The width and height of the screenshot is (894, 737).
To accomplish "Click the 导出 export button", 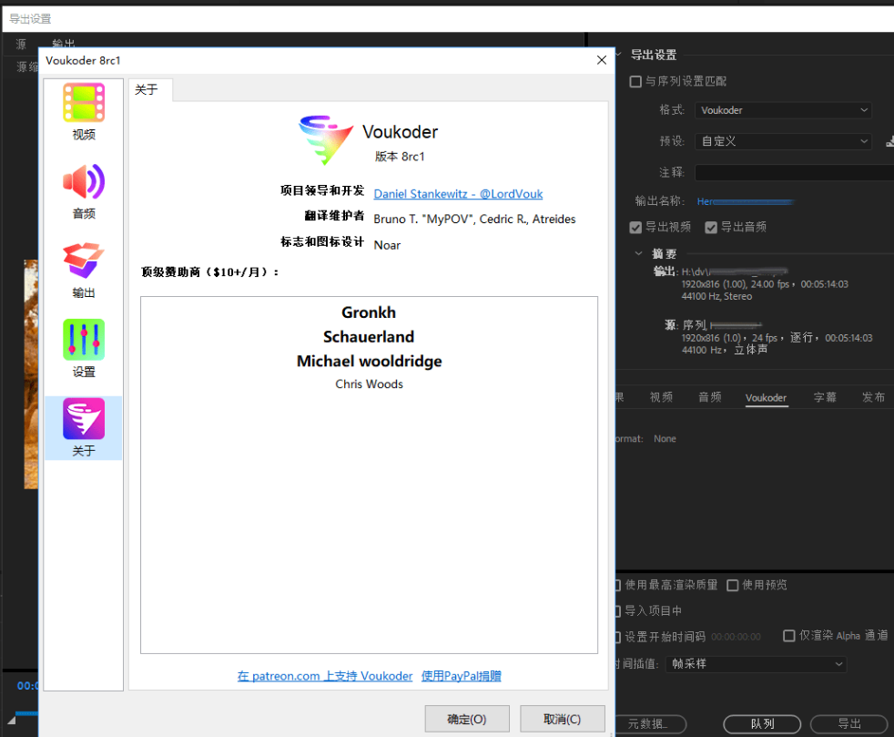I will coord(849,724).
